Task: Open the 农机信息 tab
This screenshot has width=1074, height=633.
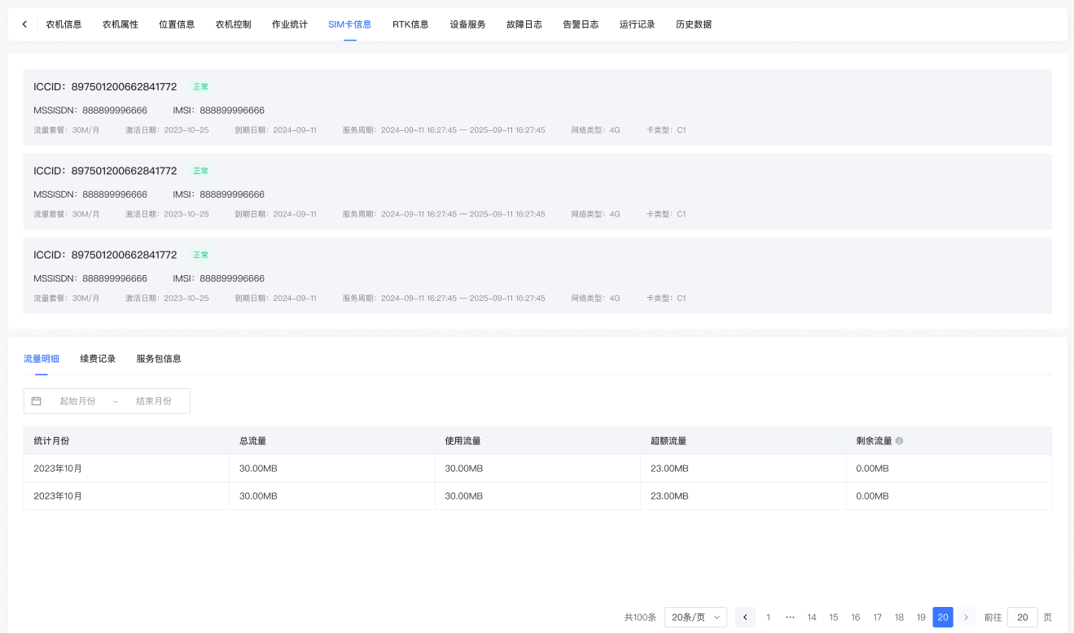Action: [x=64, y=24]
